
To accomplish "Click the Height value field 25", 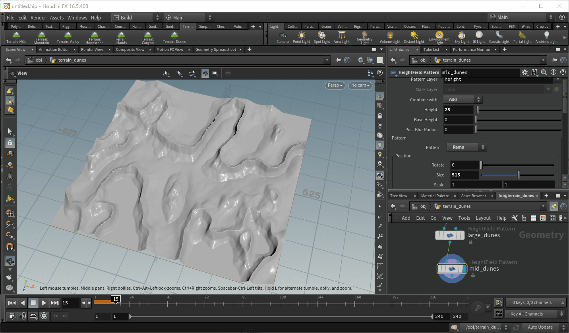I will coord(459,110).
